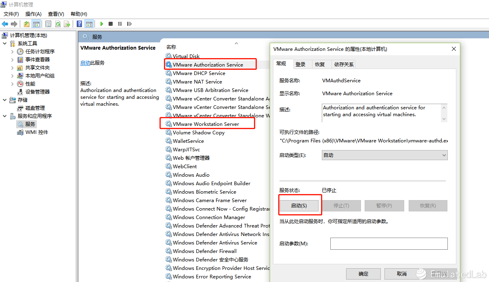
Task: Click the 启动(S) button
Action: [x=299, y=206]
